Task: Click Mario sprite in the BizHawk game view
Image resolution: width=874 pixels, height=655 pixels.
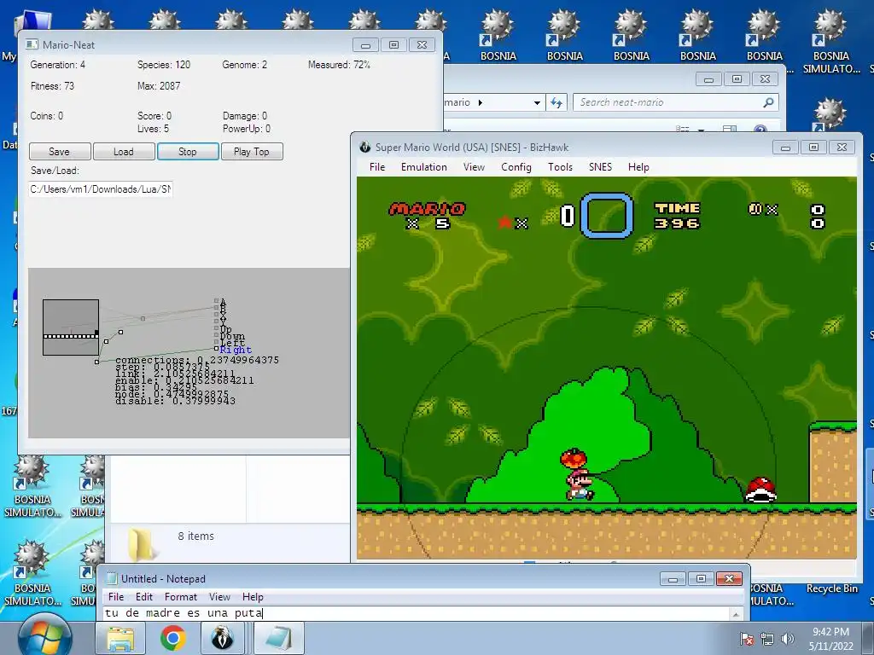Action: (580, 484)
